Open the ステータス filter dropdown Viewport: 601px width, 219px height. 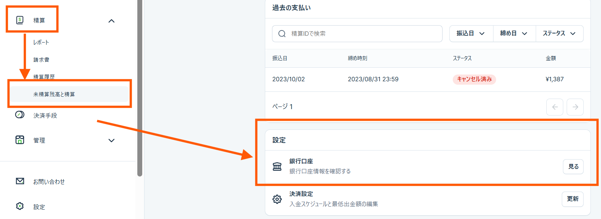click(x=559, y=33)
